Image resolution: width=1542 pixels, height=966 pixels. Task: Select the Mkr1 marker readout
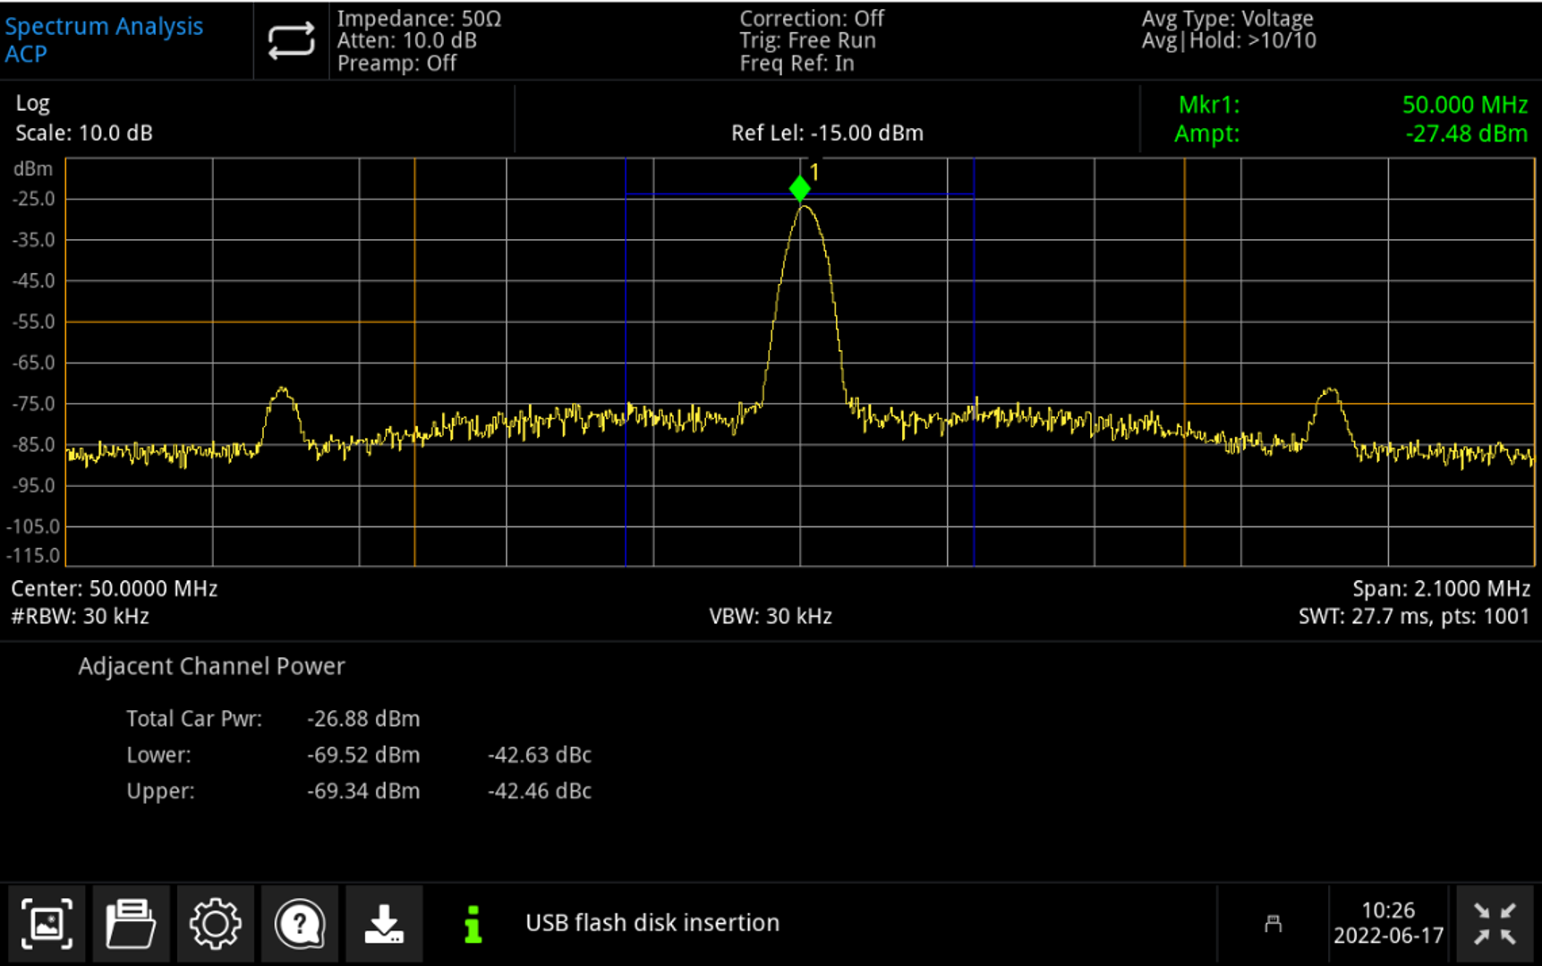1209,105
